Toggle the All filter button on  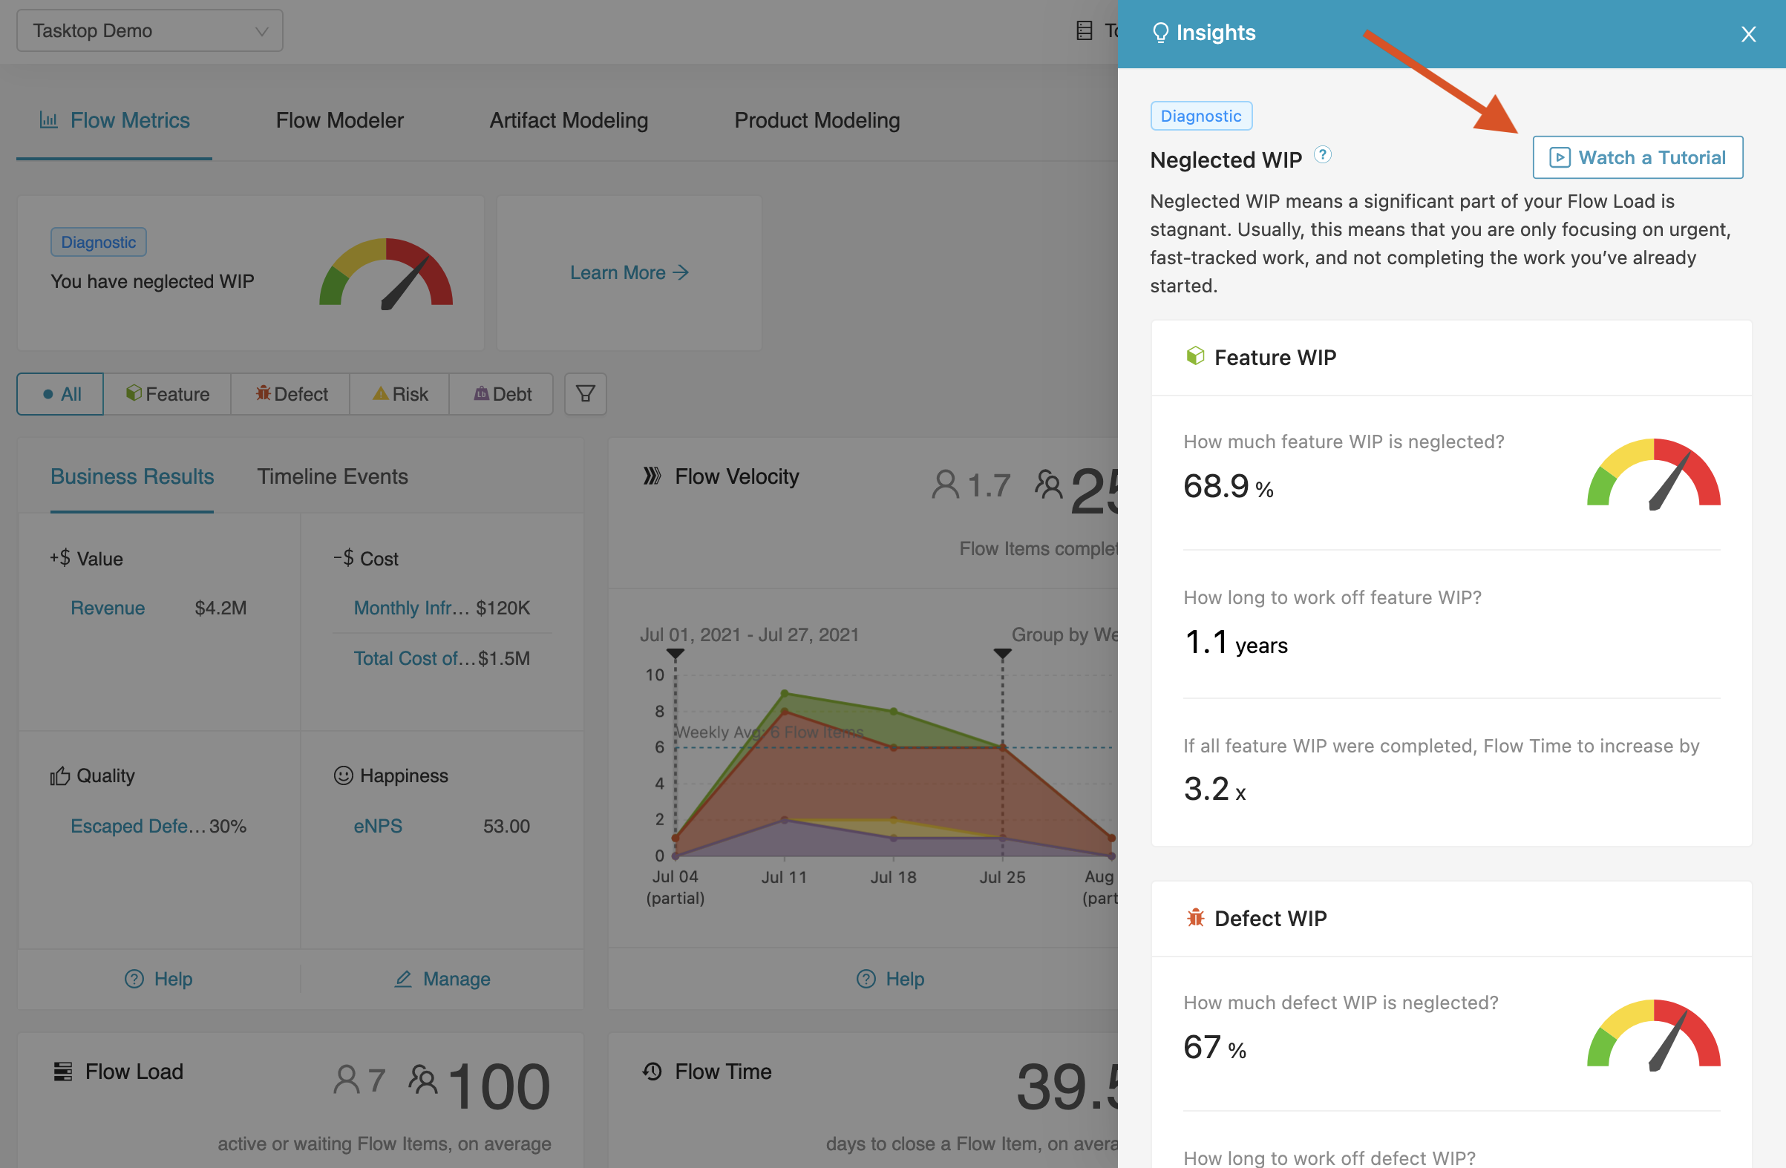[x=59, y=393]
